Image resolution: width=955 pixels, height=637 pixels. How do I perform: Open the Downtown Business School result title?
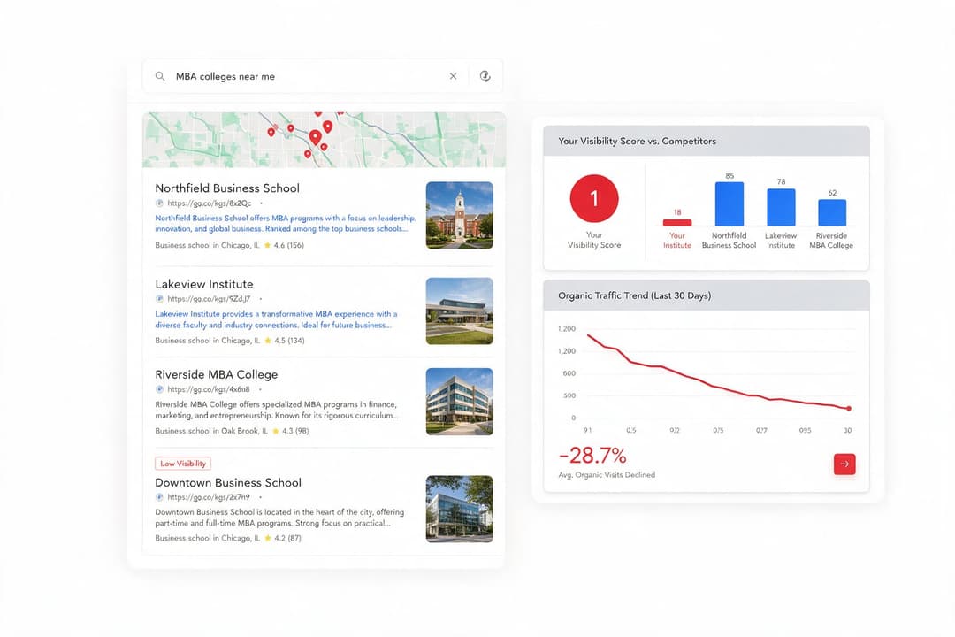coord(228,483)
